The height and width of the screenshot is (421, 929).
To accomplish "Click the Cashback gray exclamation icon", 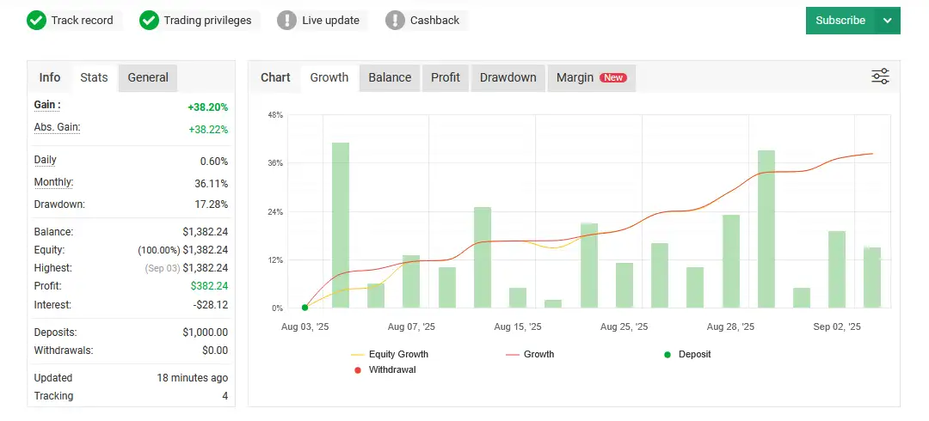I will 395,21.
